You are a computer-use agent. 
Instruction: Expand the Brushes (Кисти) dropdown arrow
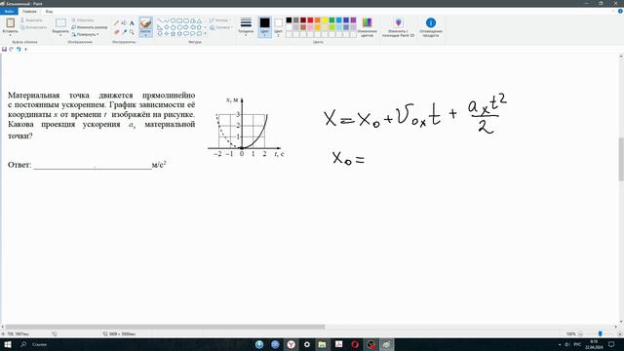145,35
